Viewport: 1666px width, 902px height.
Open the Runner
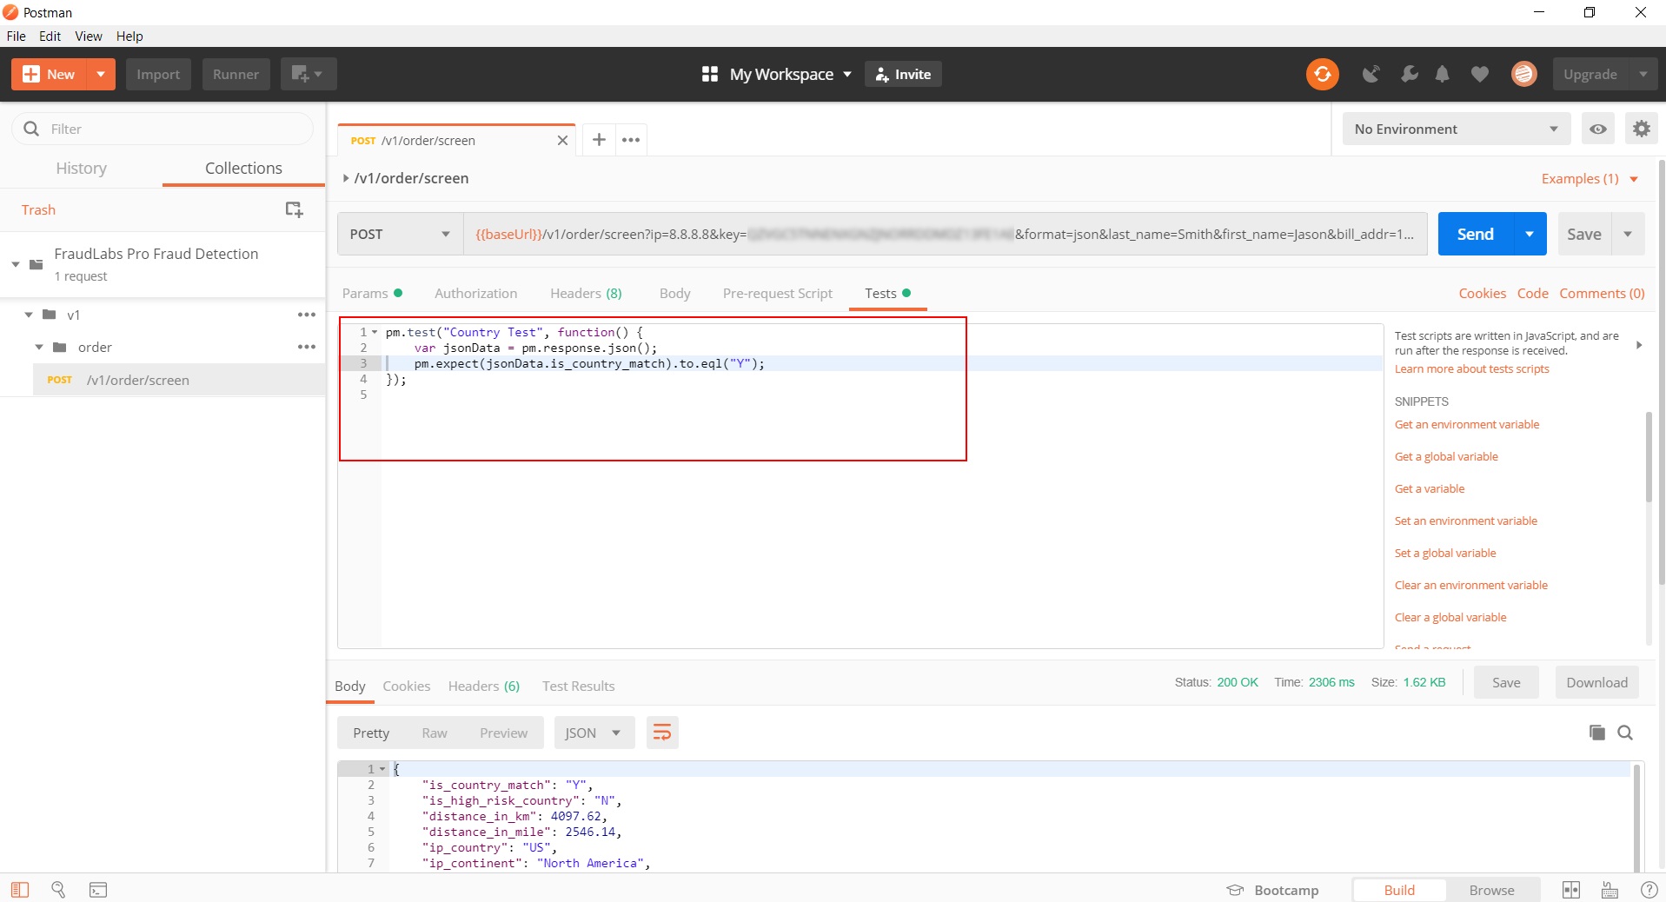coord(236,74)
